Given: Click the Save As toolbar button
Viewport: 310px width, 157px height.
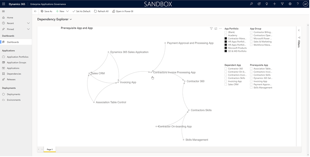Looking at the screenshot, I should (47, 11).
